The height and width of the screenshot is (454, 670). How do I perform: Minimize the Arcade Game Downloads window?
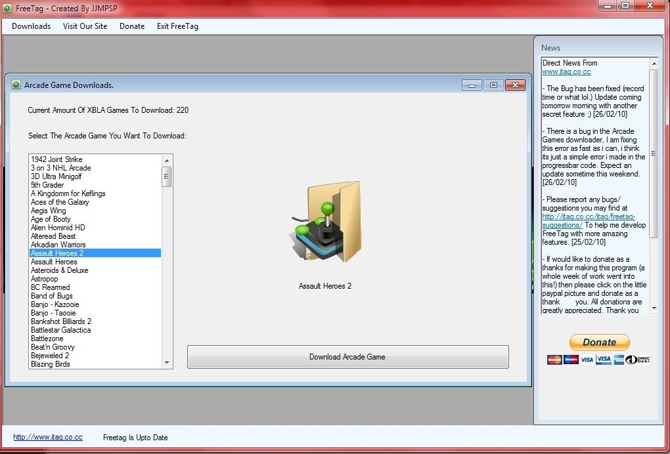(472, 85)
